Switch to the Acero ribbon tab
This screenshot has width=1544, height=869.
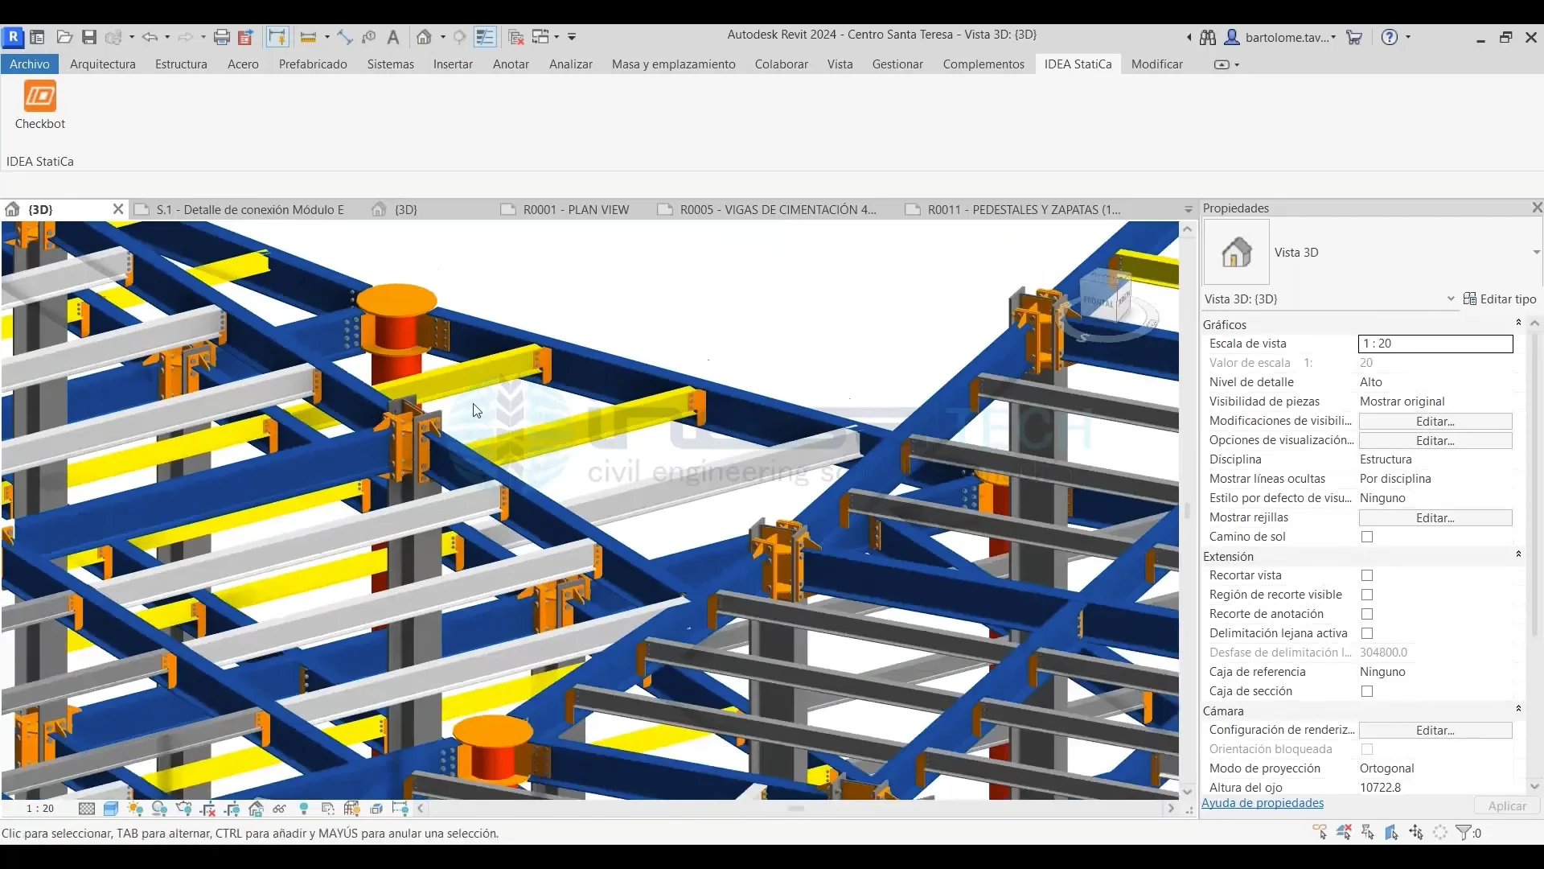[243, 64]
